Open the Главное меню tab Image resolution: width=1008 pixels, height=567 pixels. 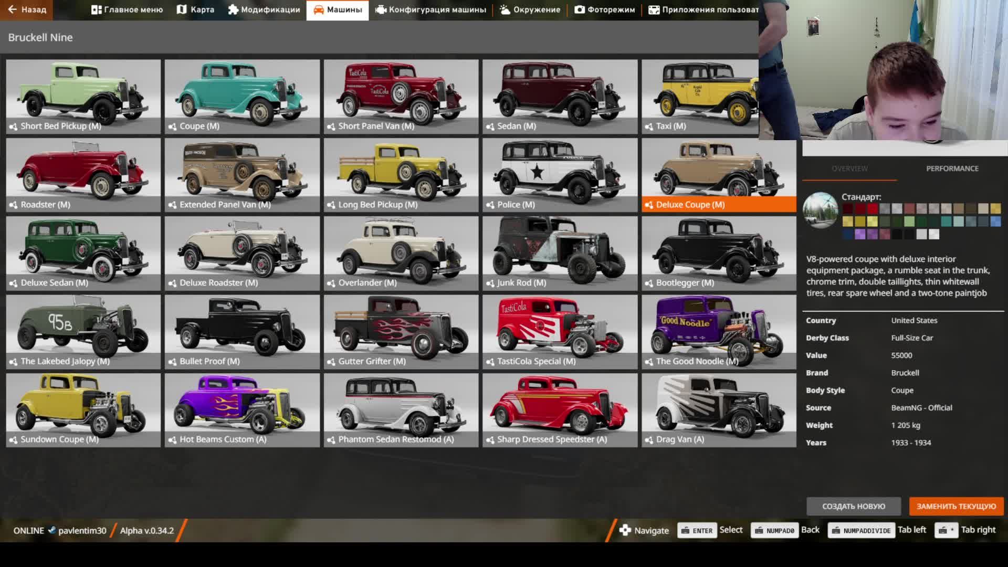click(127, 9)
